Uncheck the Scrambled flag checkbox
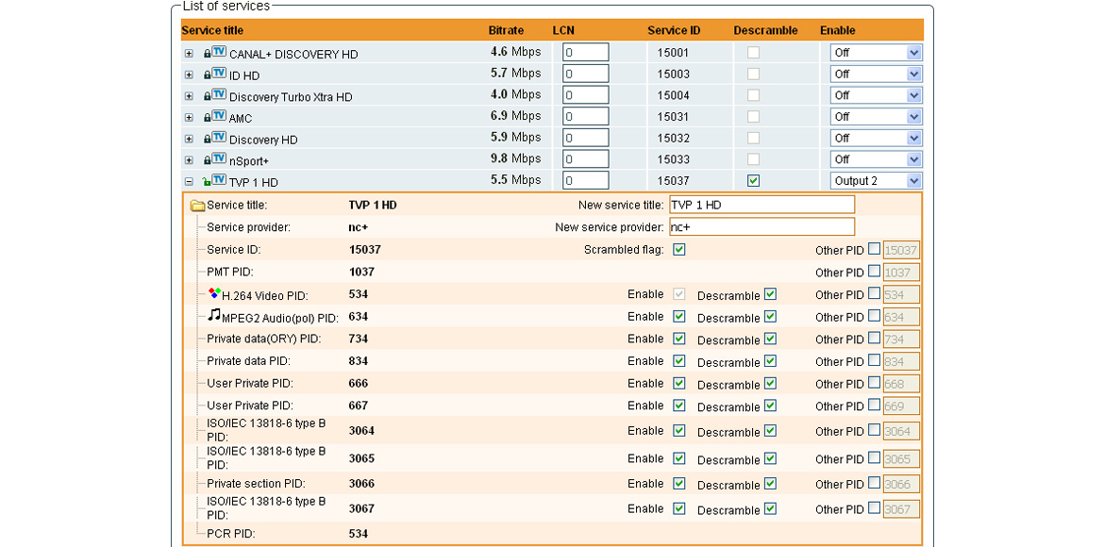This screenshot has width=1104, height=547. tap(679, 249)
